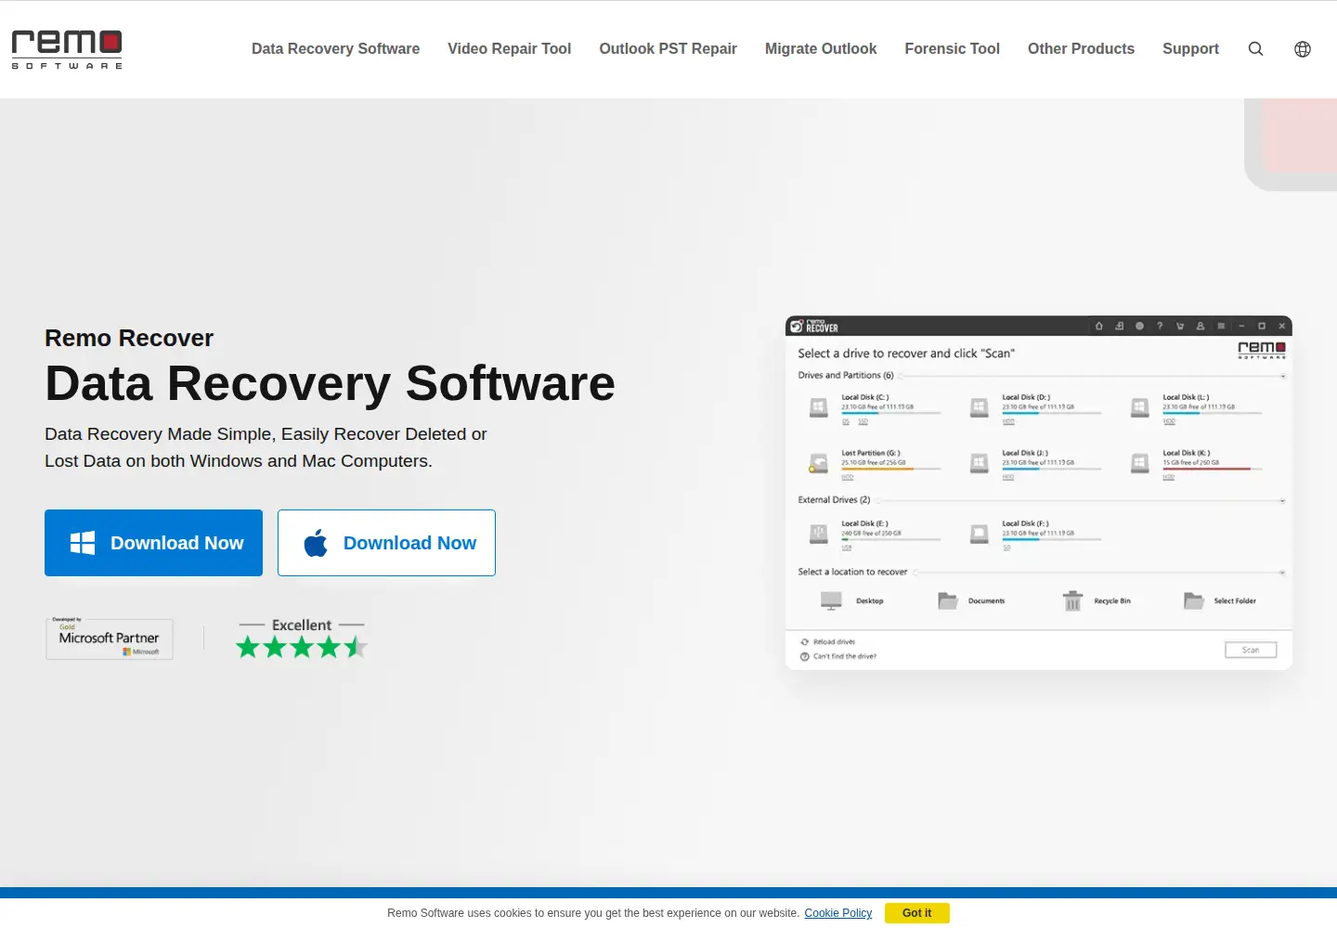Screen dimensions: 1337x928
Task: Collapse External Drives section in screenshot
Action: 1283,500
